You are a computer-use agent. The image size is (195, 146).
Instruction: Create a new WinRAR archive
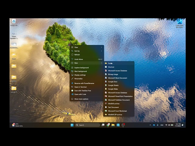click(x=119, y=104)
